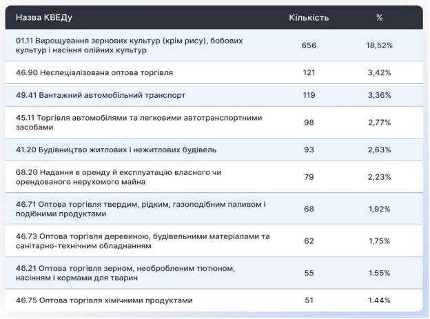Click the 46.21 Оптова торгівля зерном entry
430x319 pixels.
point(126,272)
